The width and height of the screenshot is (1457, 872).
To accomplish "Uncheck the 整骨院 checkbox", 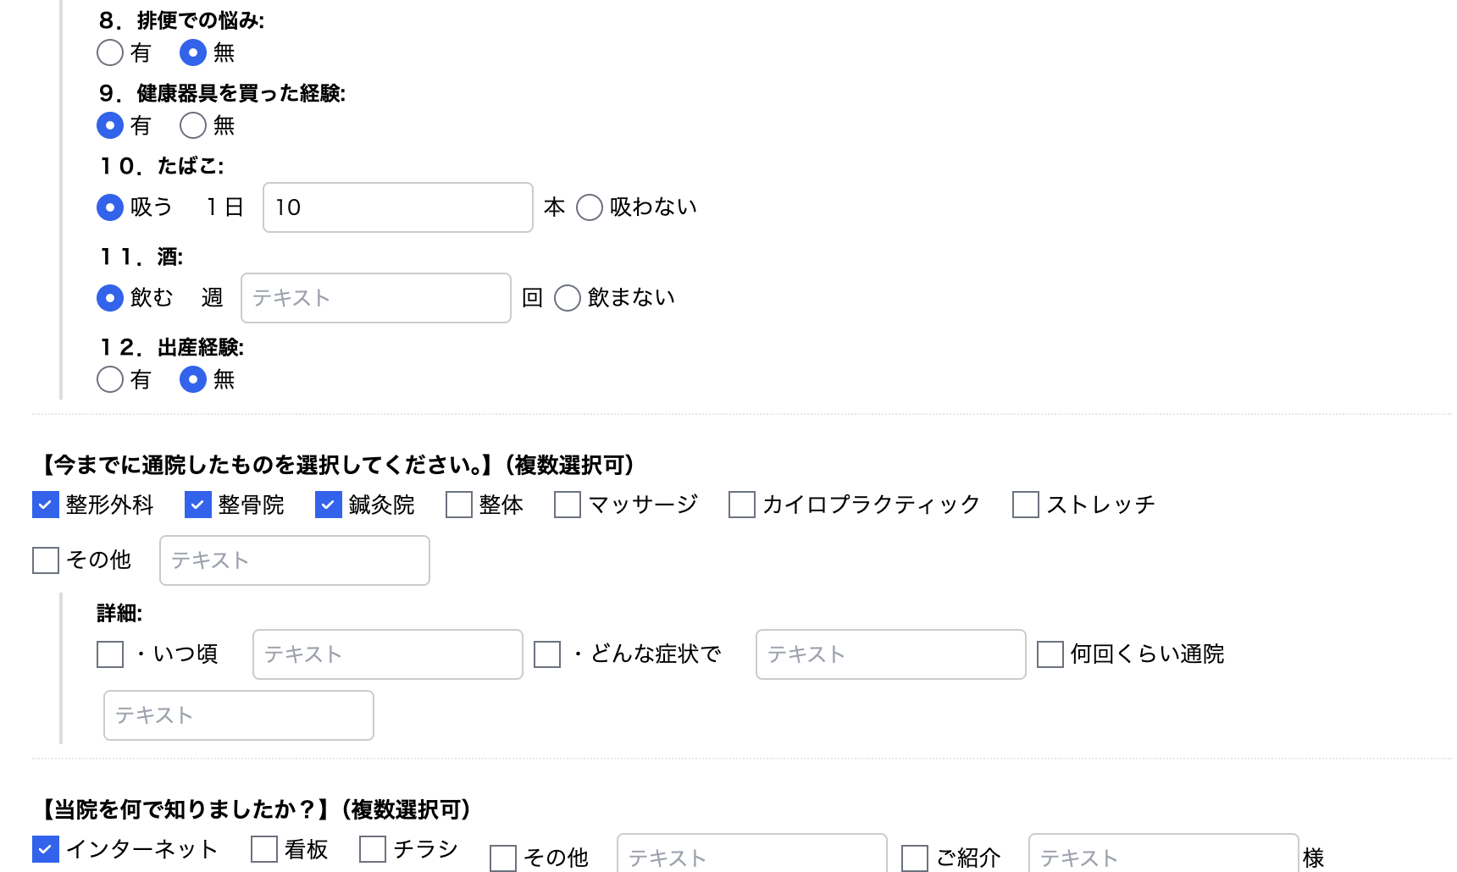I will point(198,505).
